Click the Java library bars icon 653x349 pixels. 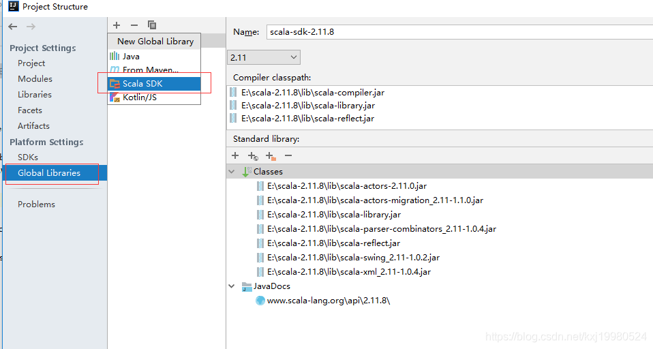[x=115, y=56]
